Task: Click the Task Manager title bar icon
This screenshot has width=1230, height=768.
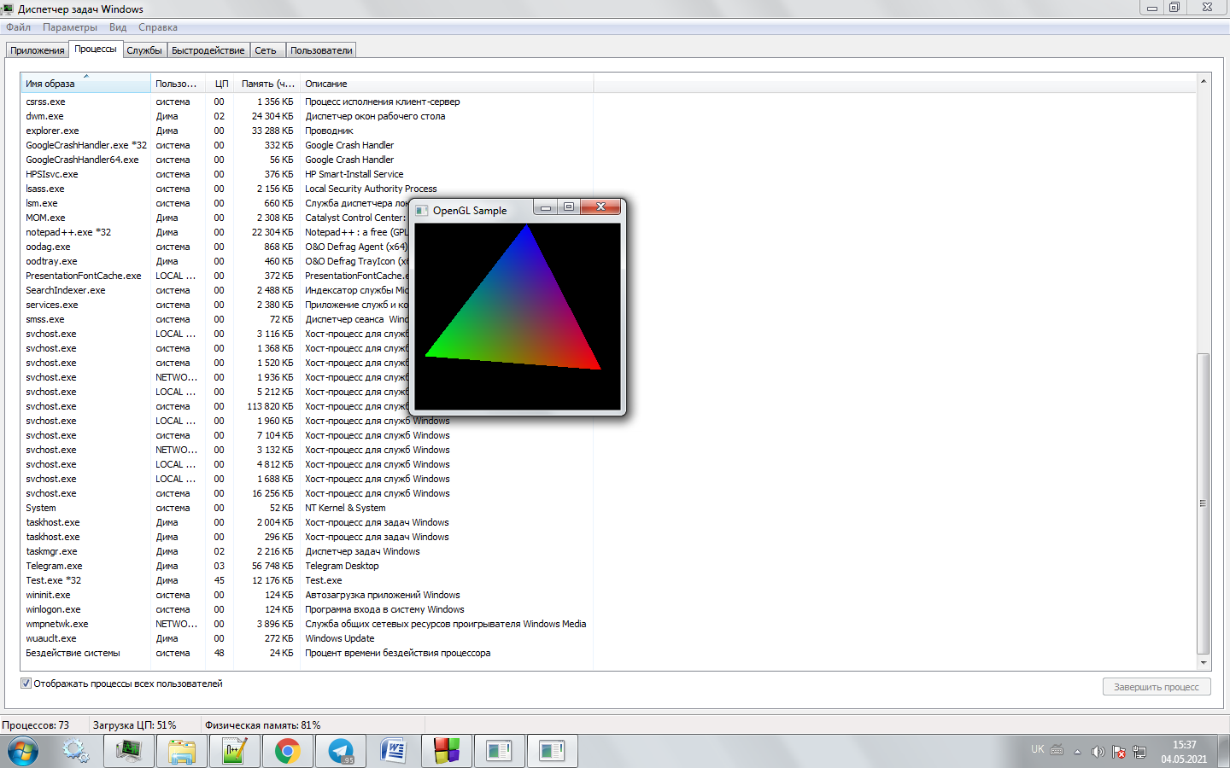Action: click(8, 9)
